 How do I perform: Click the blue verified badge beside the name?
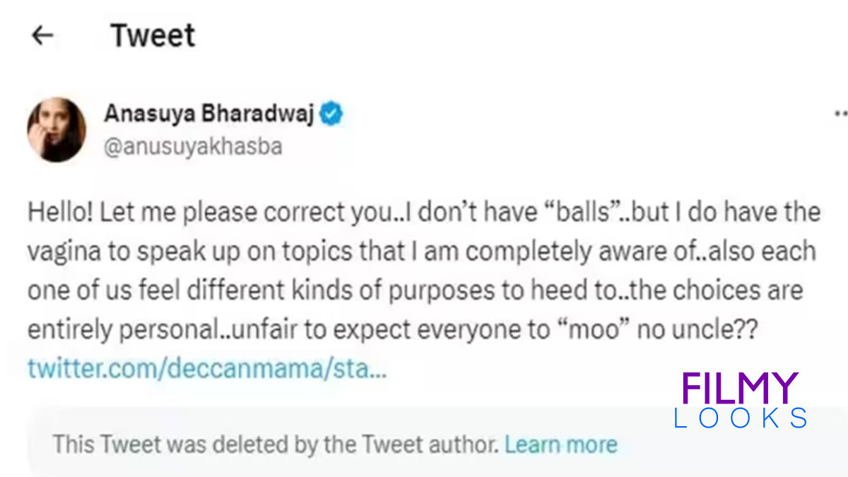(331, 113)
